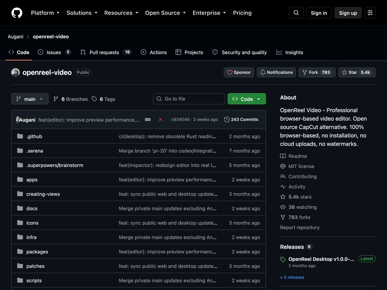Click the book icon beside Readme
The width and height of the screenshot is (387, 290).
(283, 156)
